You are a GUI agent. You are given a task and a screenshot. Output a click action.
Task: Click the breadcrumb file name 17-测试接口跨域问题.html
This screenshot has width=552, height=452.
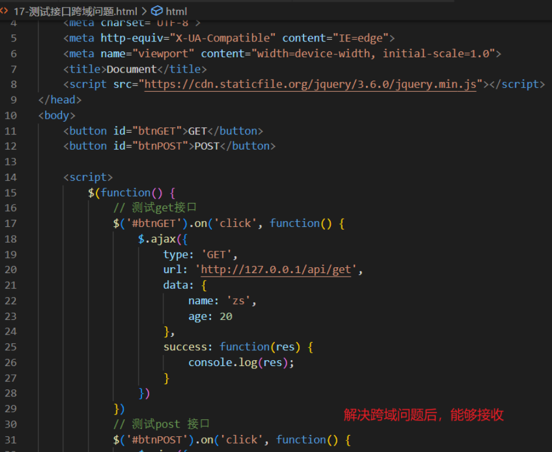(x=75, y=12)
